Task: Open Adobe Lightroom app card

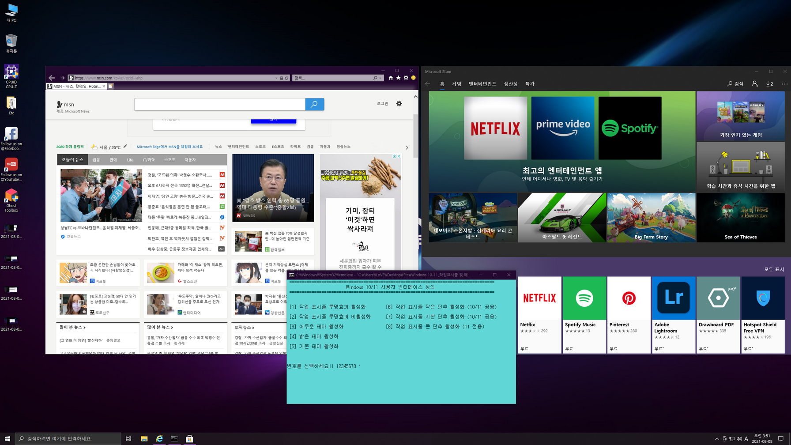Action: click(674, 315)
